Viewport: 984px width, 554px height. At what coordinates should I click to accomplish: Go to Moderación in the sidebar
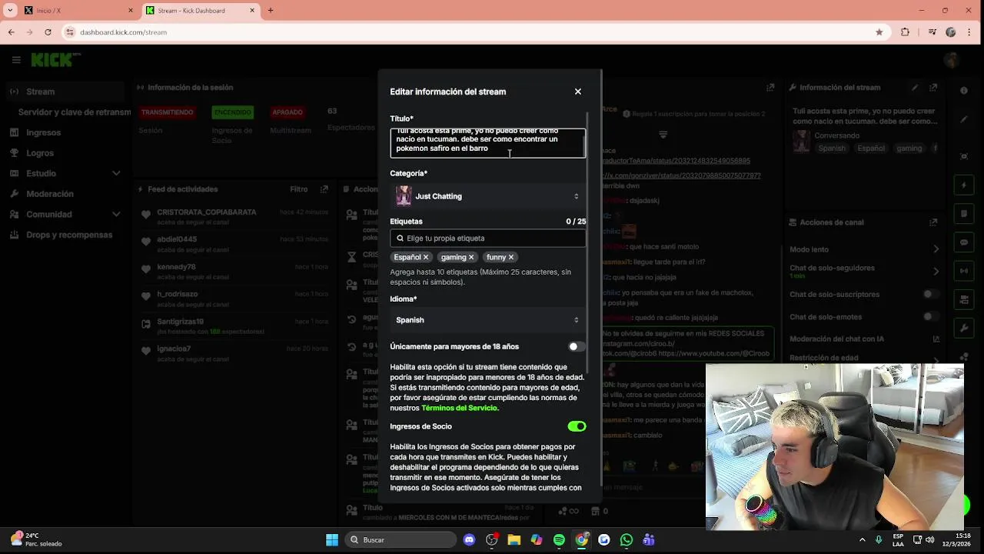click(x=50, y=194)
